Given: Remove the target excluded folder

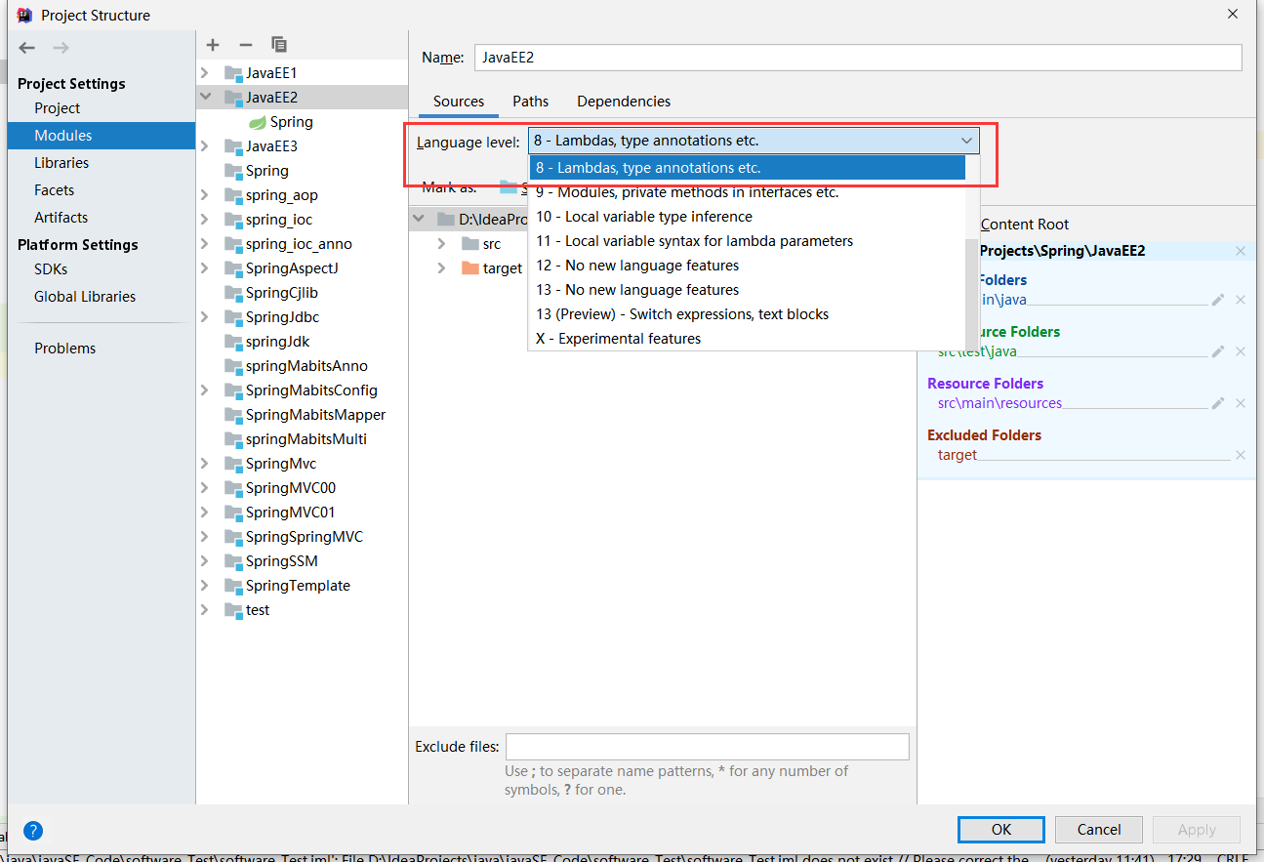Looking at the screenshot, I should (x=1241, y=455).
